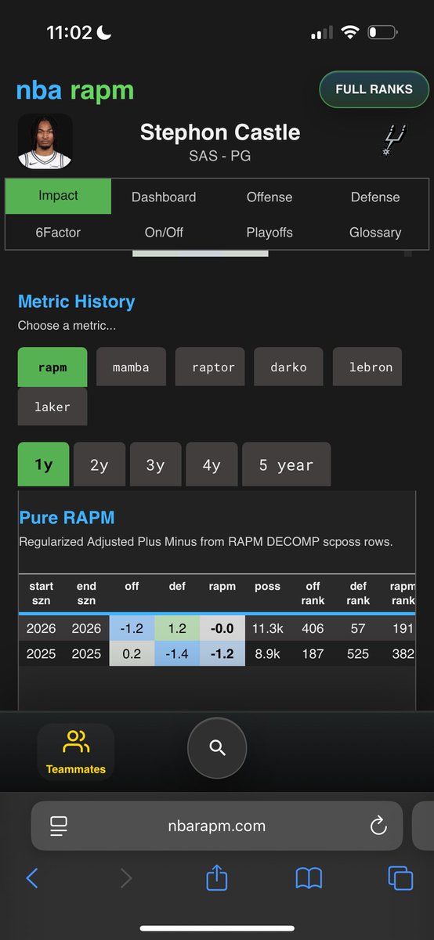Select the 5 year time span

pos(287,465)
